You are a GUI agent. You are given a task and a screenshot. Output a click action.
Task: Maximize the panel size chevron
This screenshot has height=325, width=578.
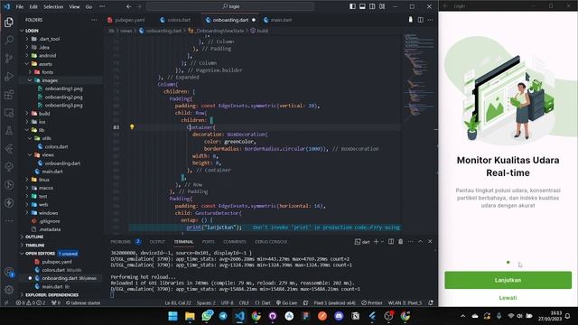click(x=421, y=242)
